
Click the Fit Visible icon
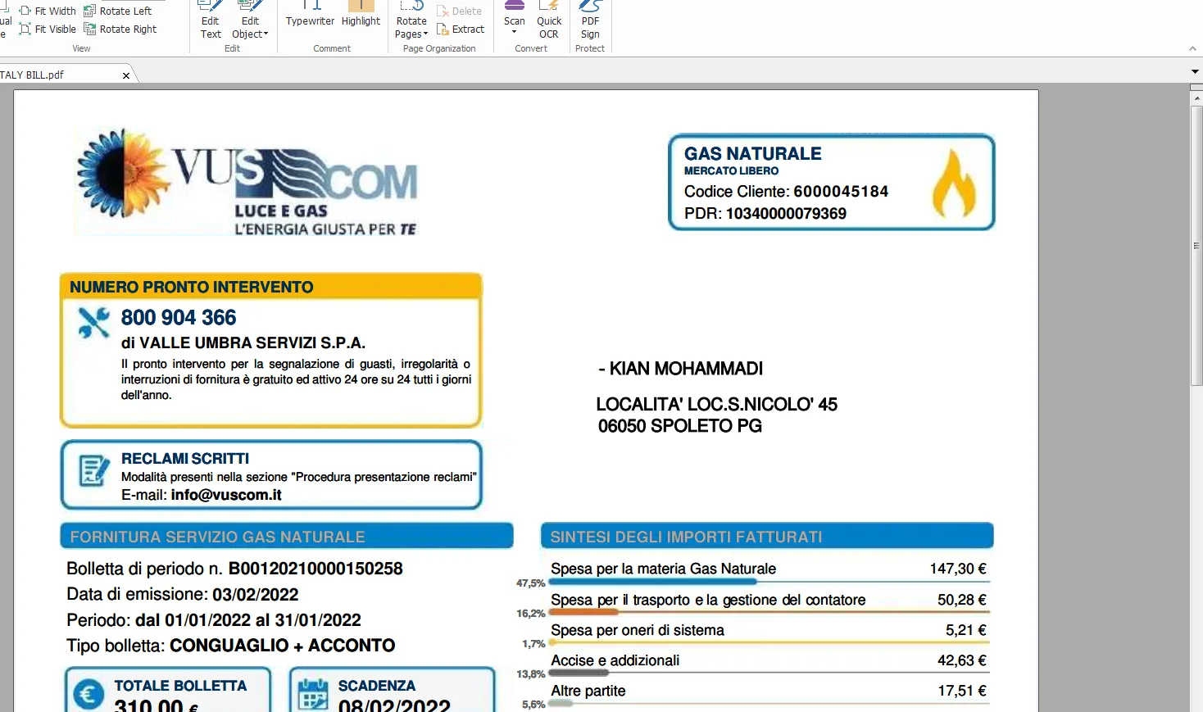[25, 29]
